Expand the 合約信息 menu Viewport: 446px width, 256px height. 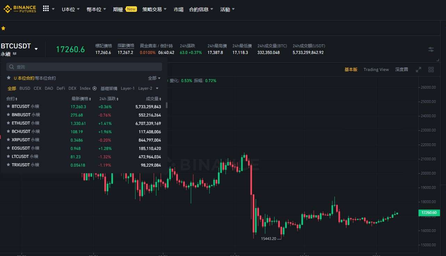pos(201,9)
